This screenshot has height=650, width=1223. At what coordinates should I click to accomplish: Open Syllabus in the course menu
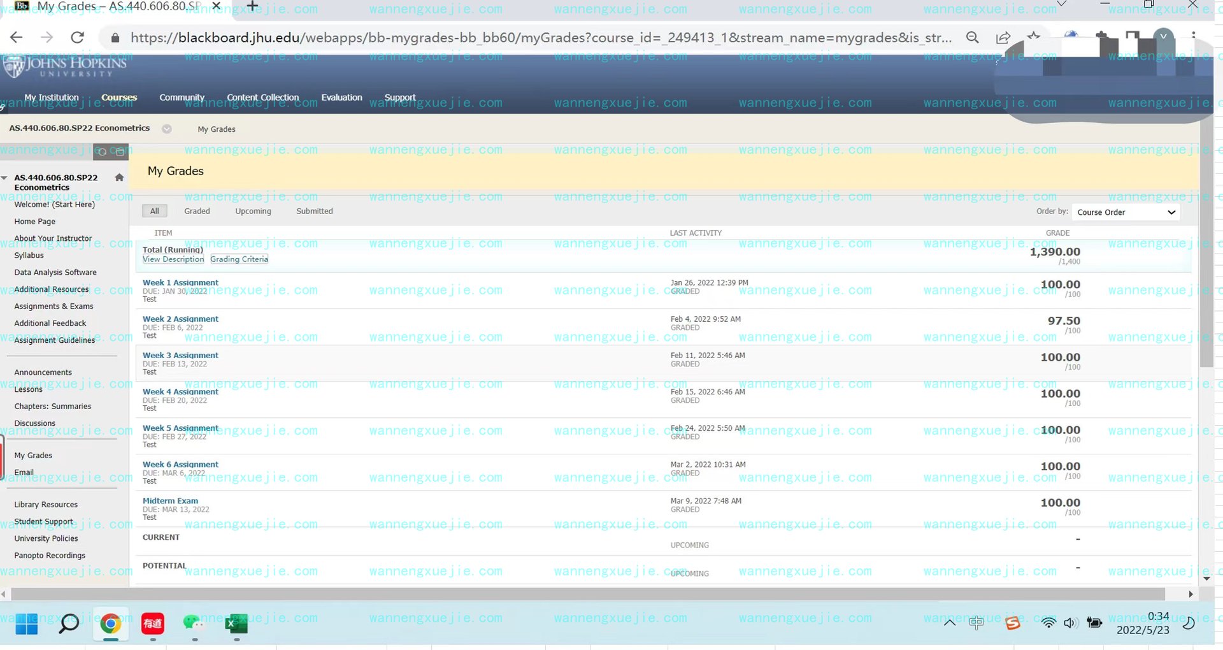click(x=29, y=256)
